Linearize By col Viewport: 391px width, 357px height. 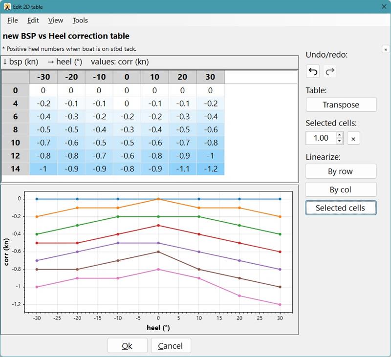[341, 189]
